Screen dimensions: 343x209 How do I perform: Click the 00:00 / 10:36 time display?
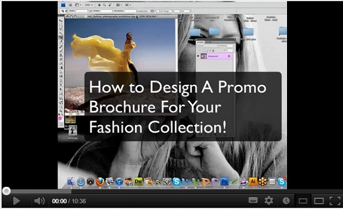coord(69,201)
